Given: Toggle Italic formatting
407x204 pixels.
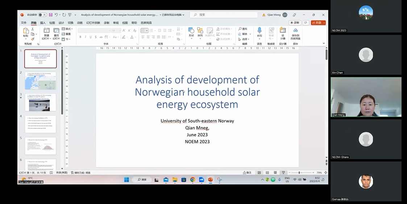Looking at the screenshot, I should tap(86, 37).
